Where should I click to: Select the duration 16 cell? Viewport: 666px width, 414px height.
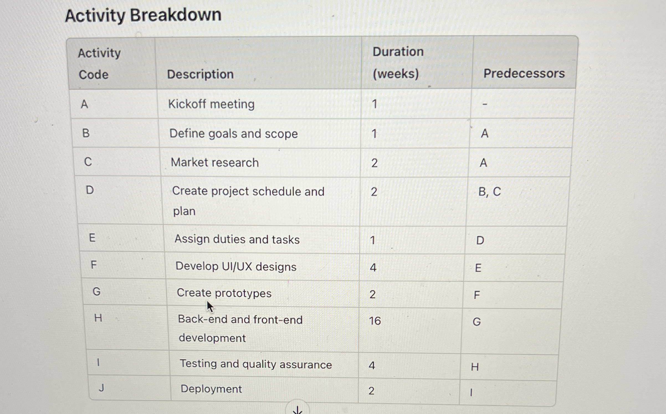coord(410,330)
